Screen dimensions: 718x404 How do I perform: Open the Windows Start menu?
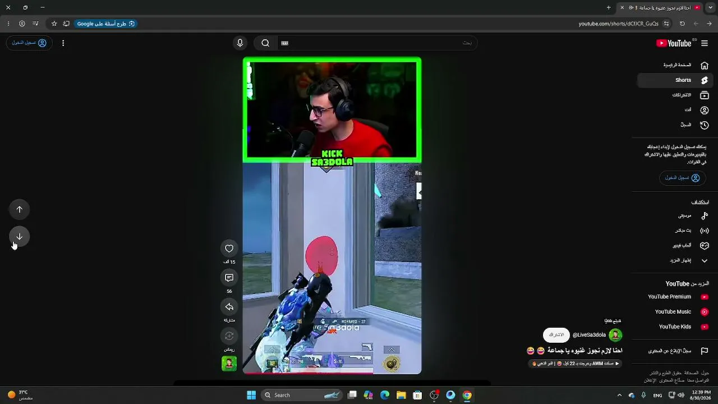coord(251,395)
